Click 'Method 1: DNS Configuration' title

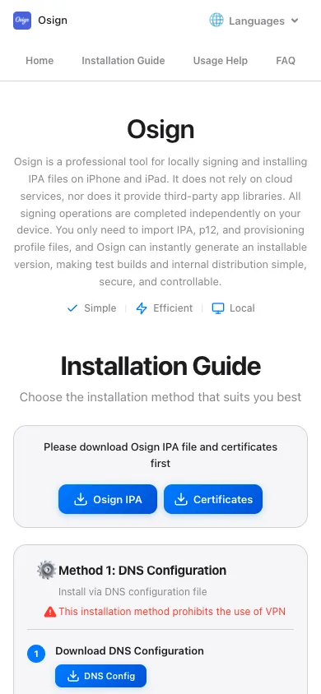pos(142,570)
